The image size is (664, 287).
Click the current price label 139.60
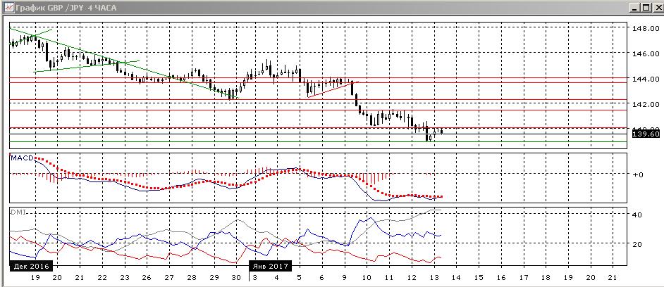pos(644,134)
